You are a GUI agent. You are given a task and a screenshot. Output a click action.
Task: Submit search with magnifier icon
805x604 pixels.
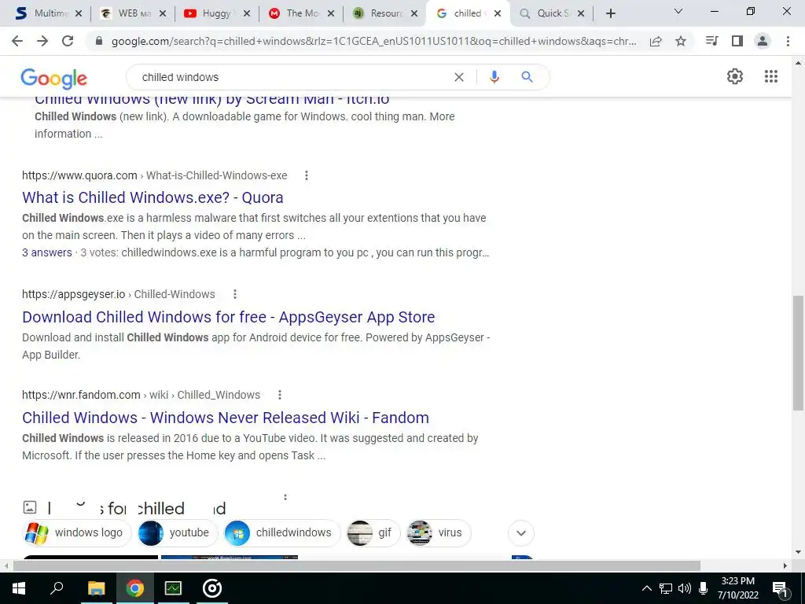point(527,77)
